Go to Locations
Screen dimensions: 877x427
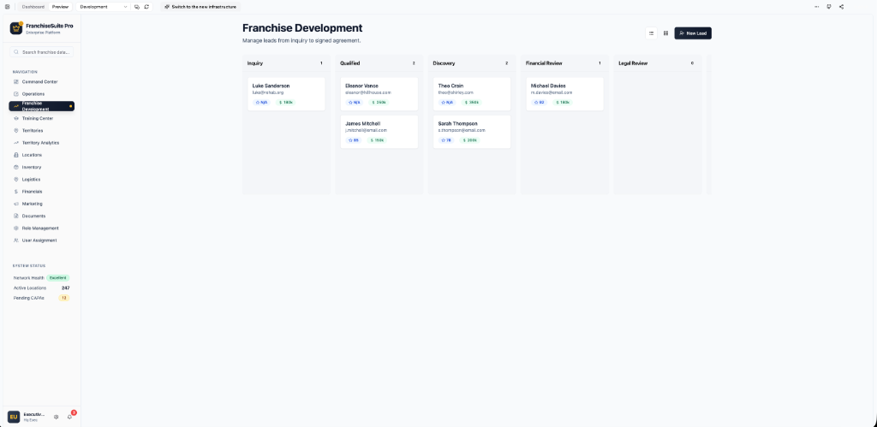point(42,155)
